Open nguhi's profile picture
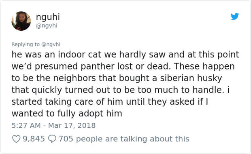The image size is (251, 154). click(x=21, y=21)
